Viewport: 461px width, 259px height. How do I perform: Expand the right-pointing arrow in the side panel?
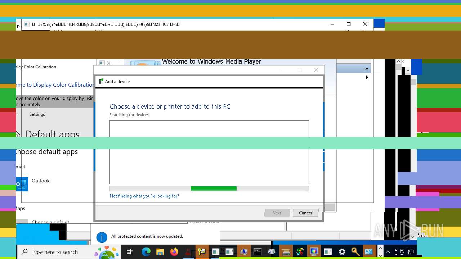click(x=367, y=77)
